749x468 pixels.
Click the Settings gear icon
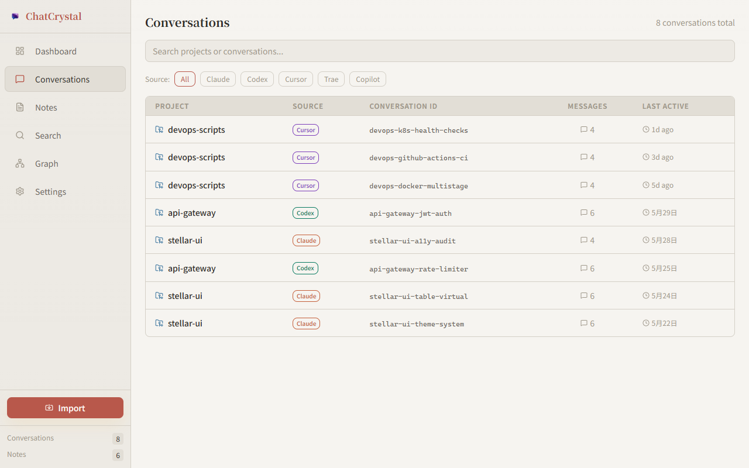click(x=20, y=191)
